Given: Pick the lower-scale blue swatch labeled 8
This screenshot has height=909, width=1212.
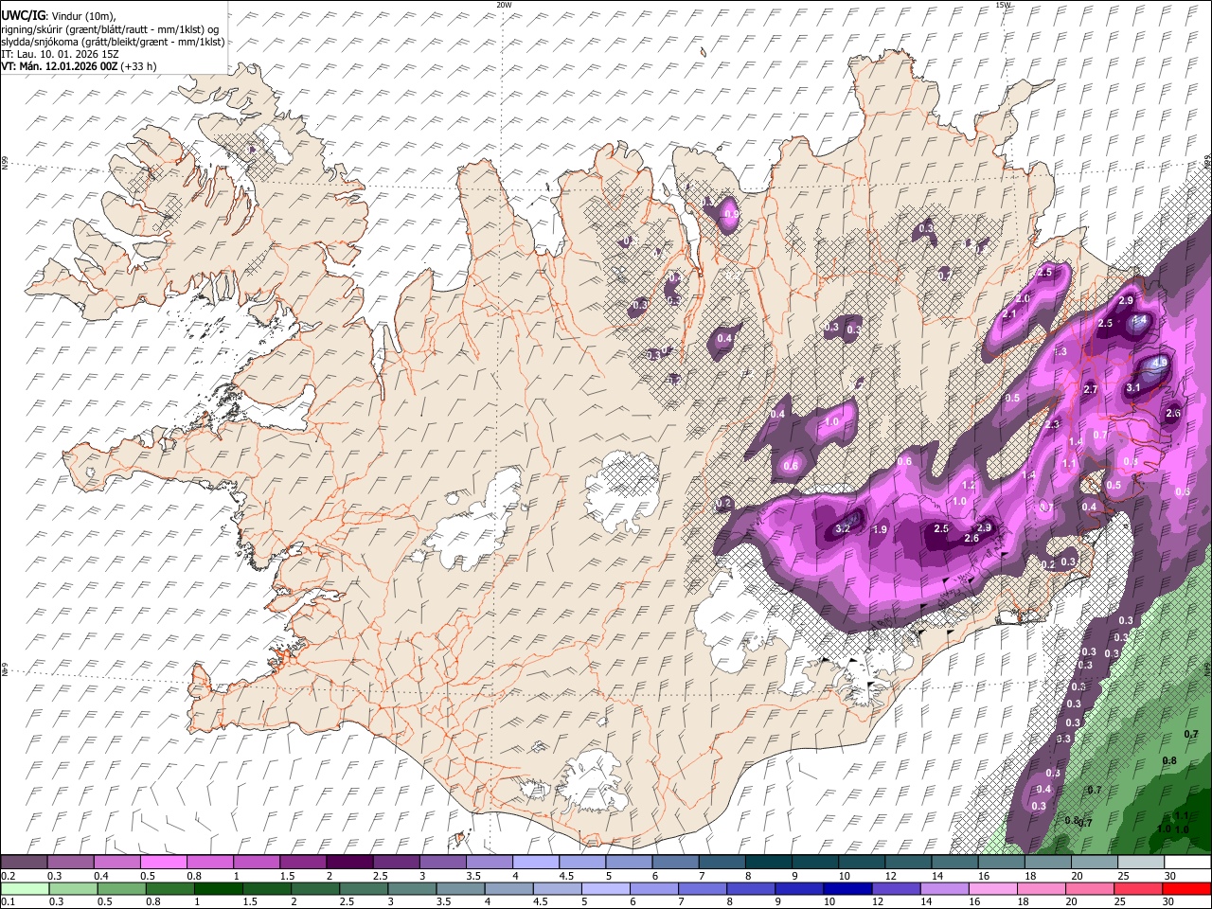Looking at the screenshot, I should pyautogui.click(x=752, y=889).
